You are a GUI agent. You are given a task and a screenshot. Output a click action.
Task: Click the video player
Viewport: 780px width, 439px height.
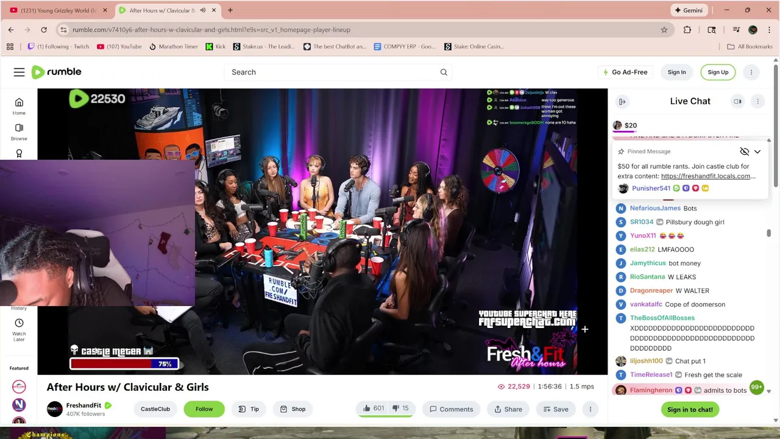click(322, 232)
